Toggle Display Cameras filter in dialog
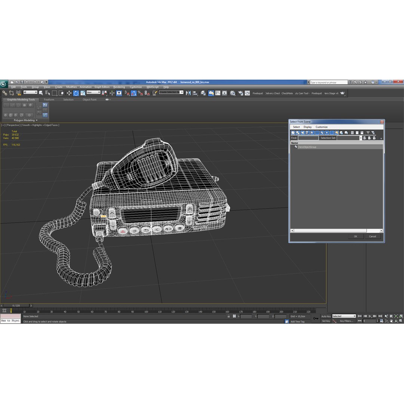This screenshot has width=404, height=404. (x=307, y=133)
